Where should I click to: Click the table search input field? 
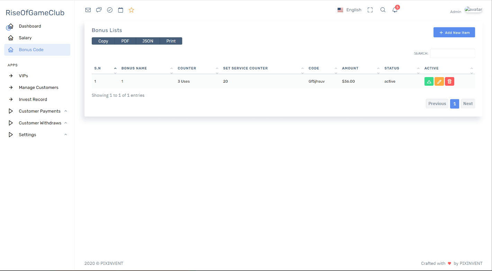452,54
